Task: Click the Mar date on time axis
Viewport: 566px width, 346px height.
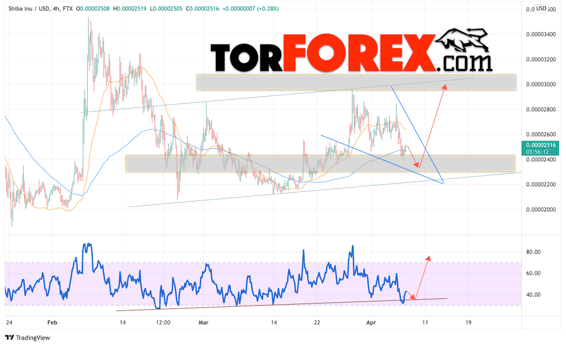Action: 203,322
